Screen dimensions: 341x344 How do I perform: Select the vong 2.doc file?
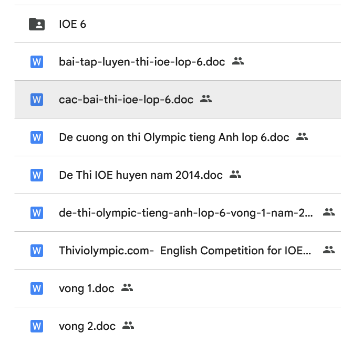click(87, 326)
